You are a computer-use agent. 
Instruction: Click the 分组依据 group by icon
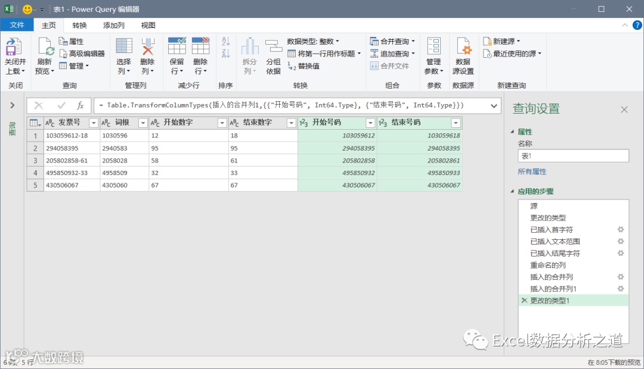pyautogui.click(x=274, y=46)
